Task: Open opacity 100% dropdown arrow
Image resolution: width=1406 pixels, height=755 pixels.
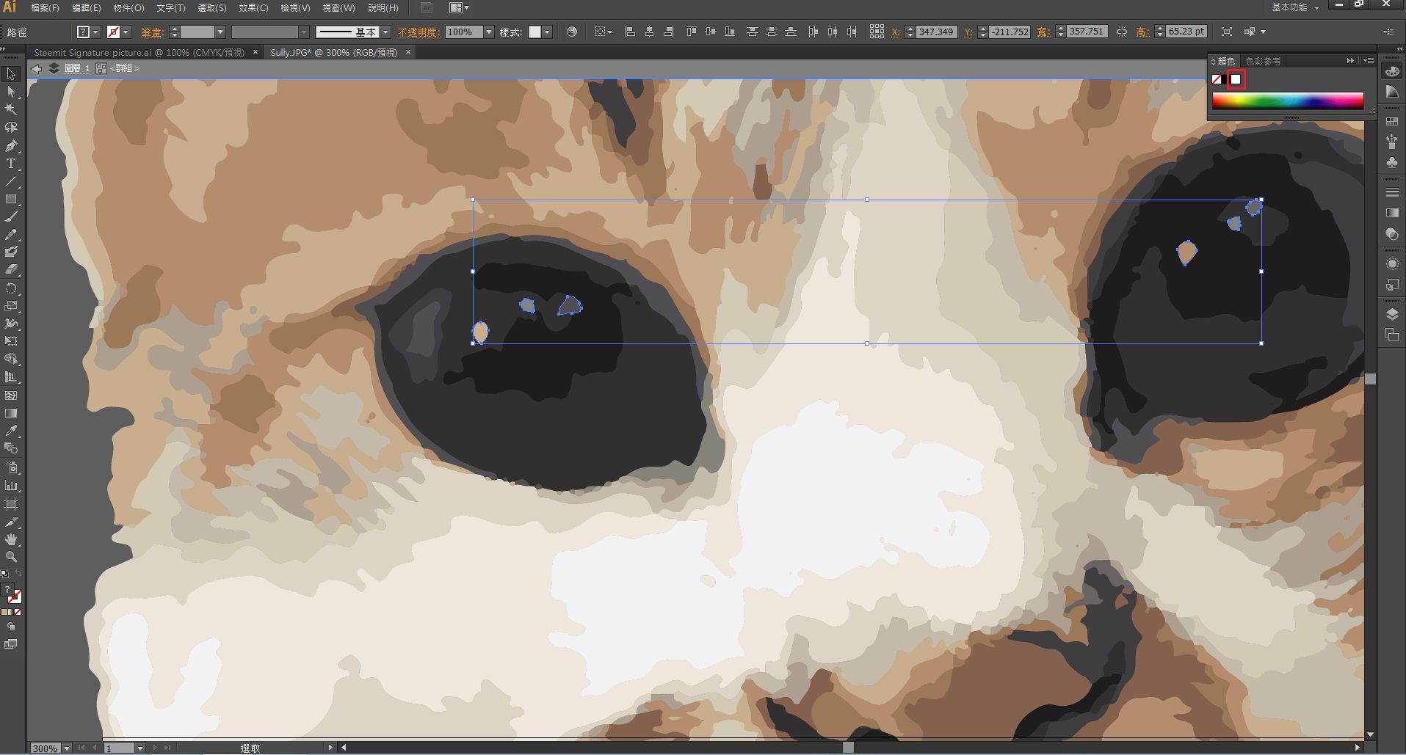Action: tap(489, 32)
